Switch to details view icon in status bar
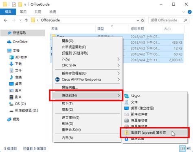193x152 pixels. tap(182, 149)
